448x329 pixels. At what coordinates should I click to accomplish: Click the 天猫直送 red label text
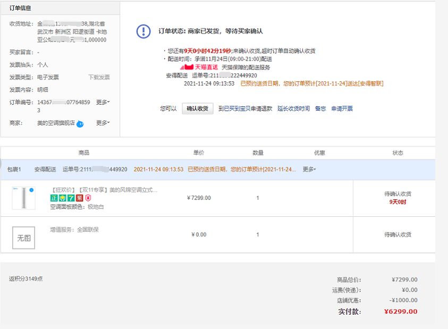coord(206,67)
